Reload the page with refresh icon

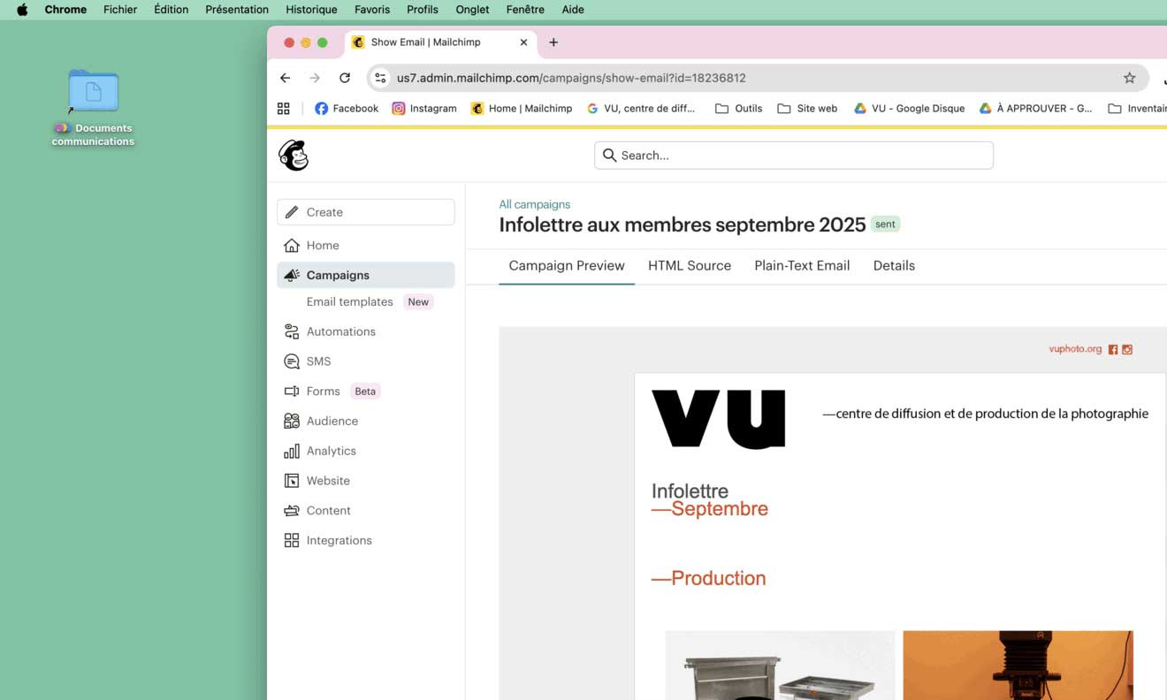345,78
